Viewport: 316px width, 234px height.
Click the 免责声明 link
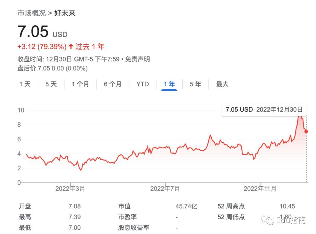coord(138,59)
